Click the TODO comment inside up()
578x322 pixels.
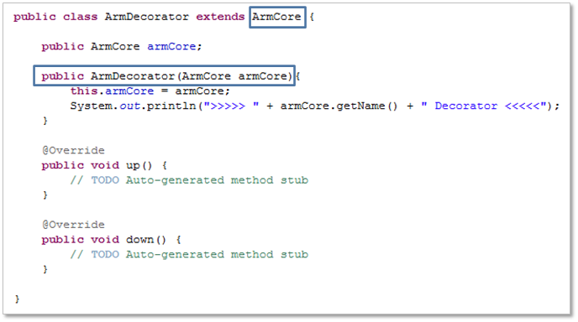tap(189, 180)
